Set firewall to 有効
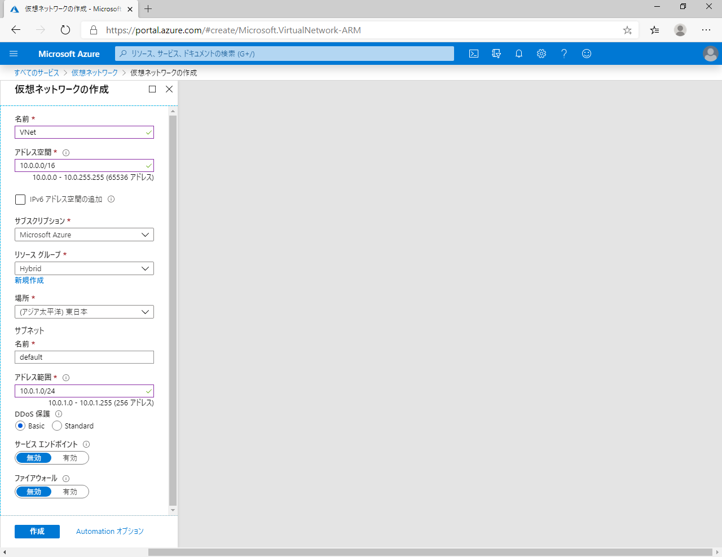This screenshot has height=557, width=722. click(x=70, y=492)
